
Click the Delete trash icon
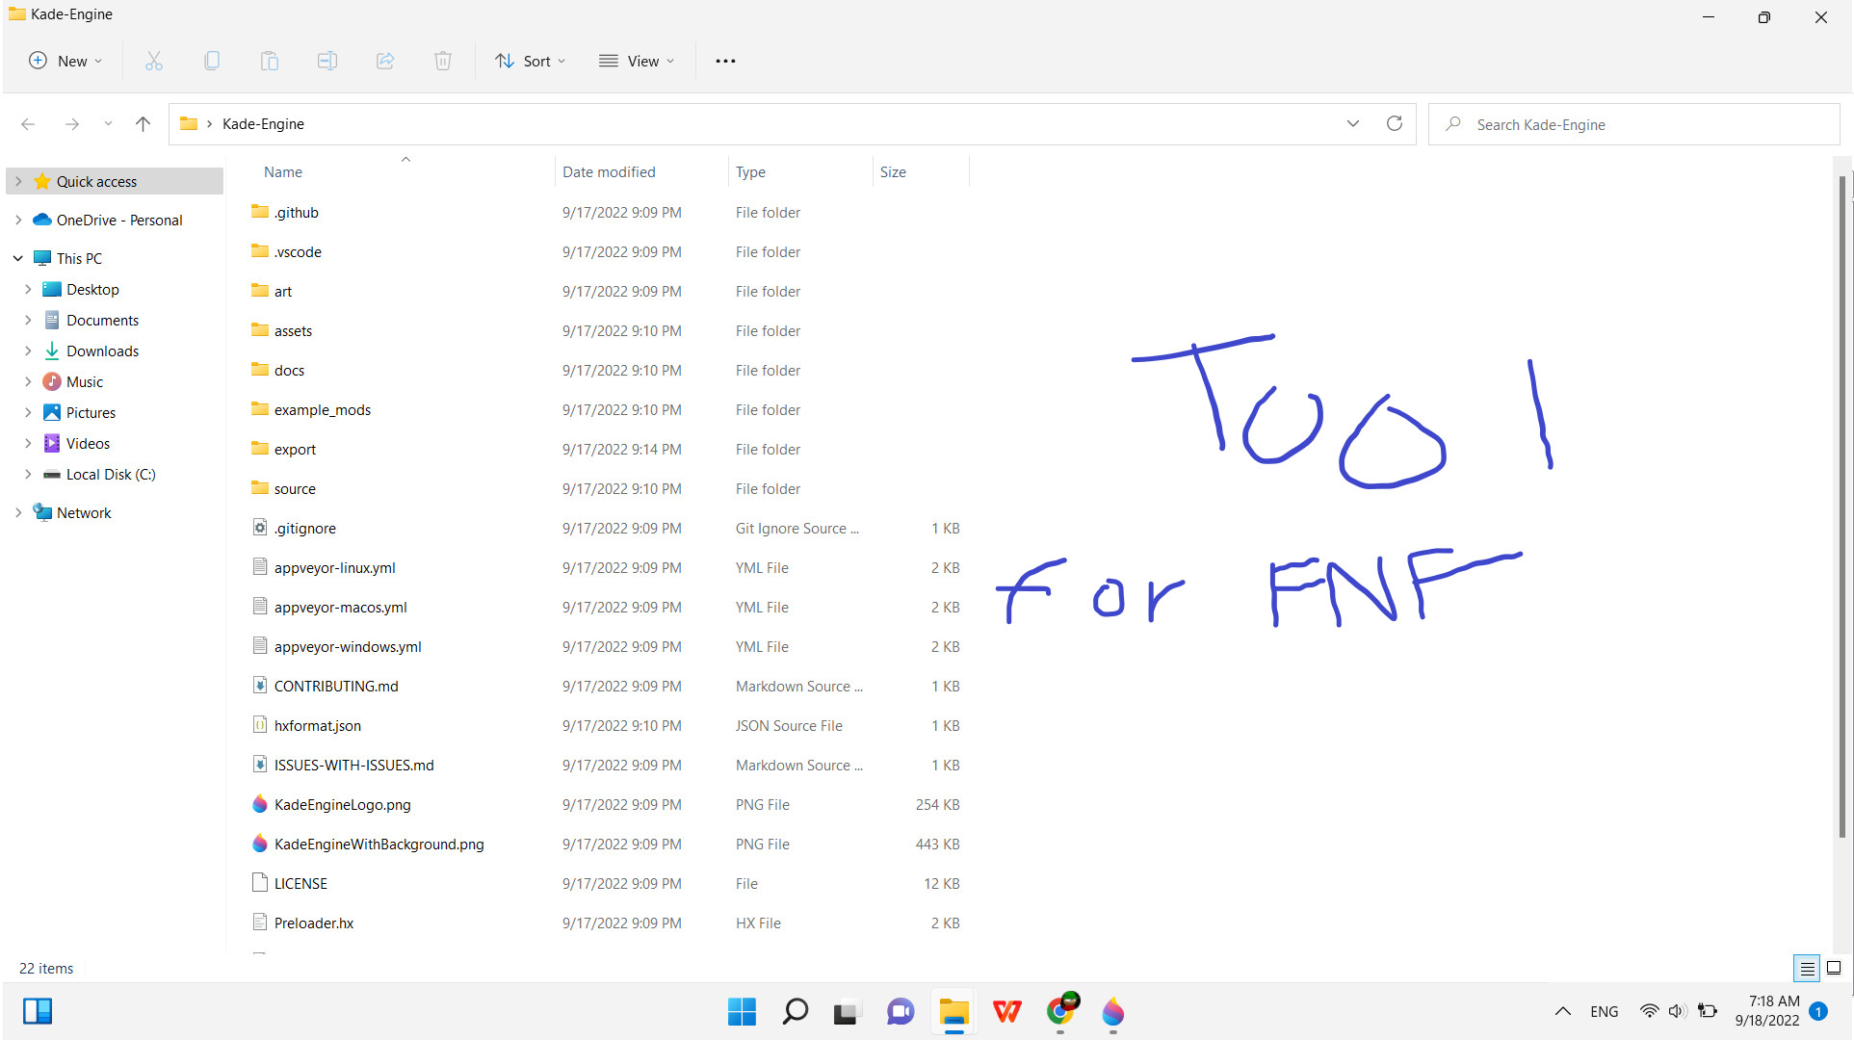click(442, 60)
